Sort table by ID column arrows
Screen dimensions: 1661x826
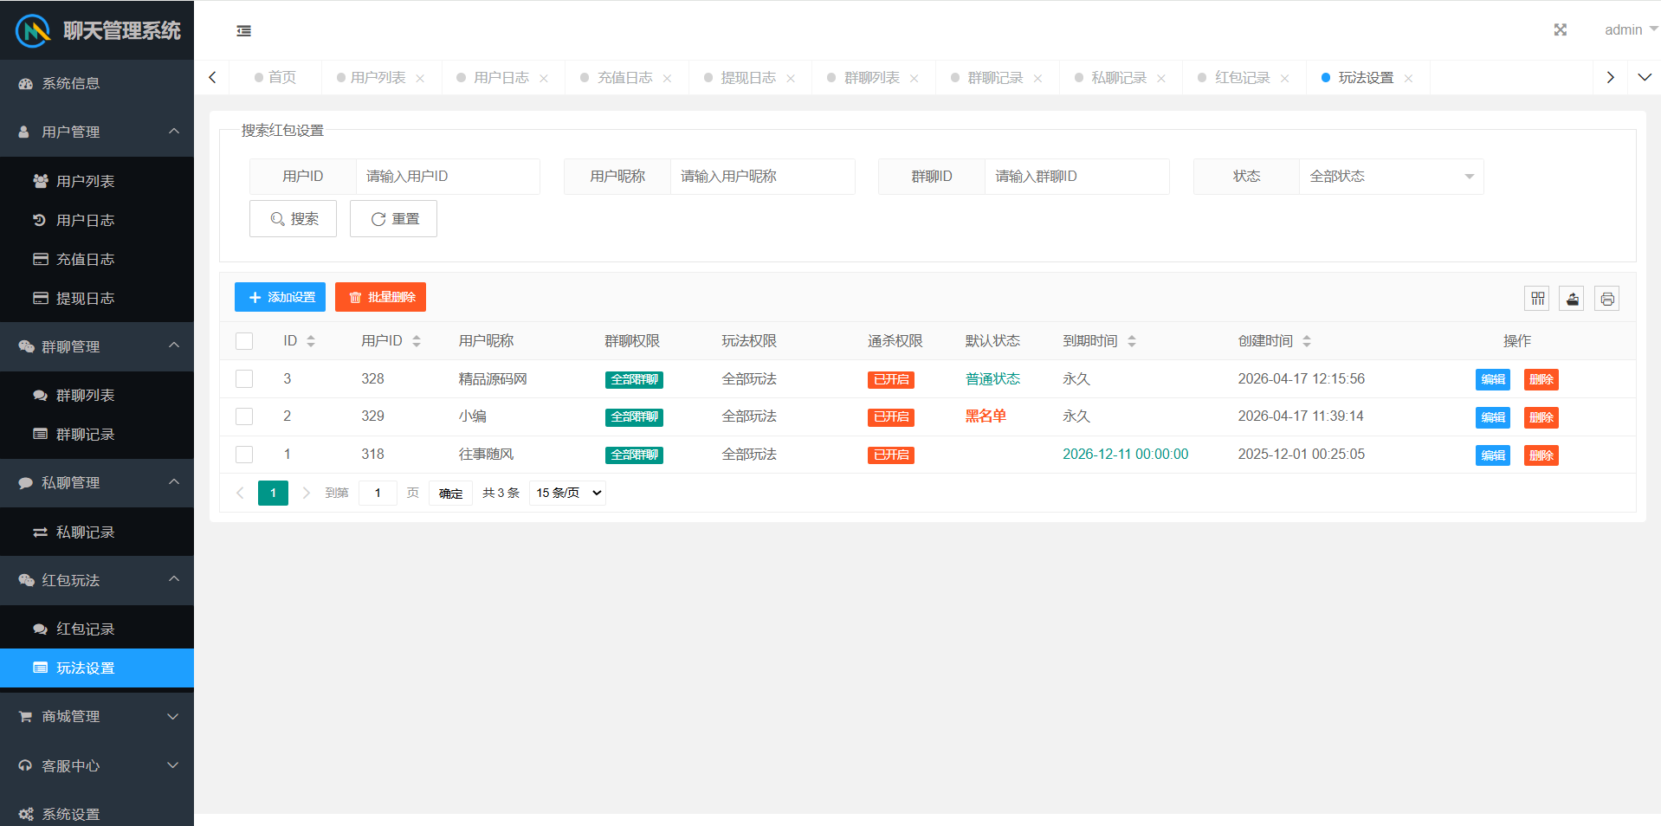coord(311,341)
